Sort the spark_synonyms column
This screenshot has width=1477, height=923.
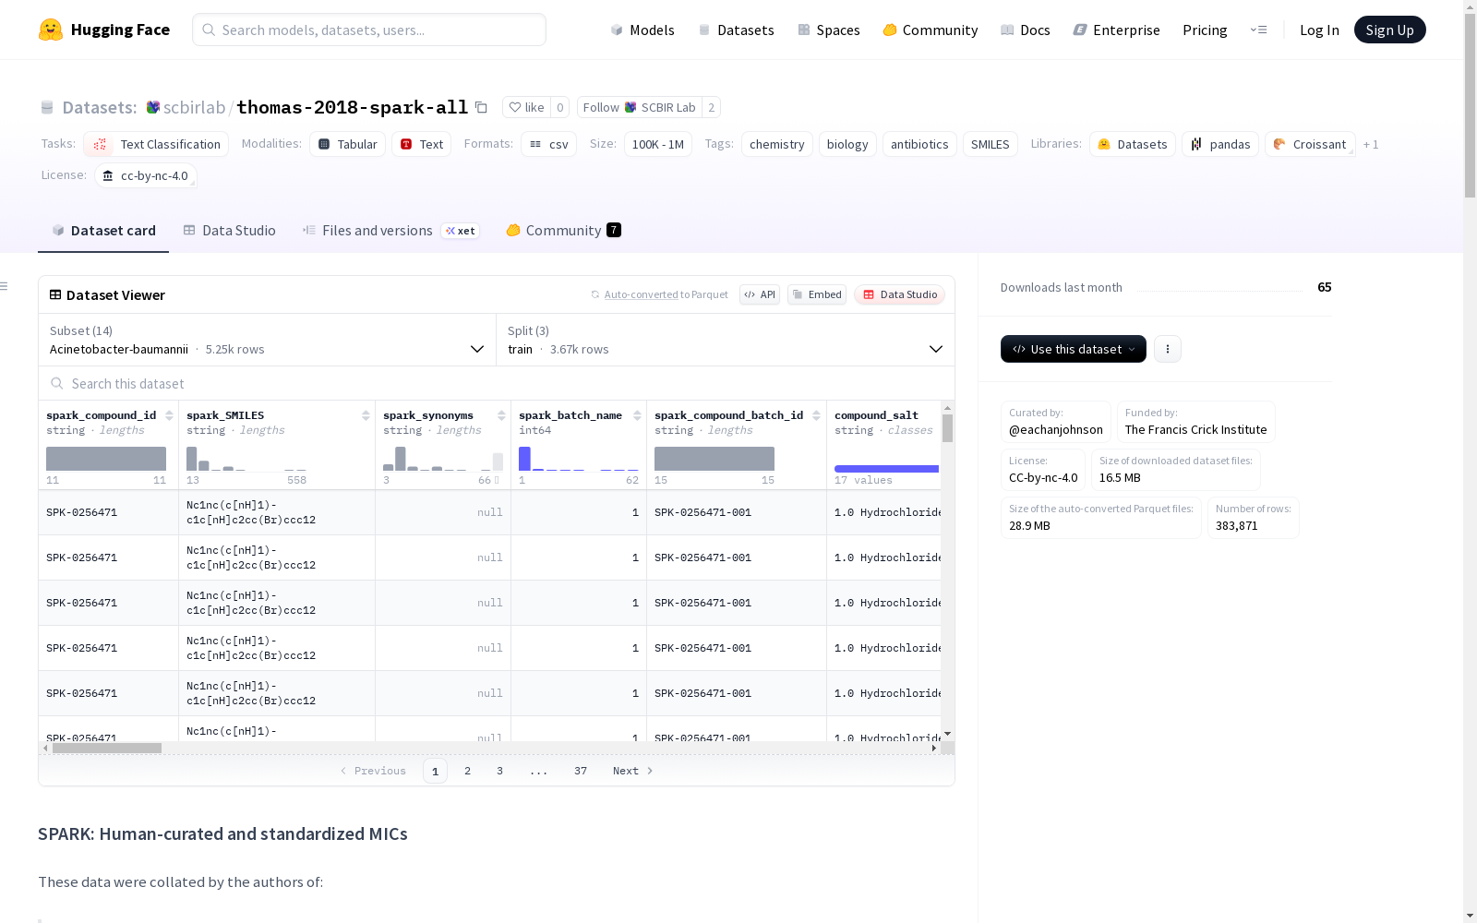point(501,415)
